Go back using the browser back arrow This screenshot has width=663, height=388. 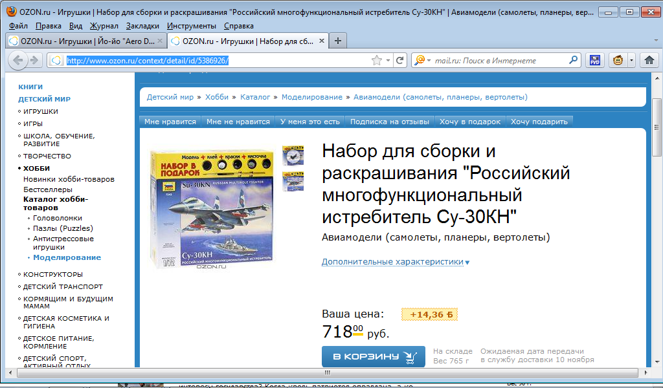(18, 60)
